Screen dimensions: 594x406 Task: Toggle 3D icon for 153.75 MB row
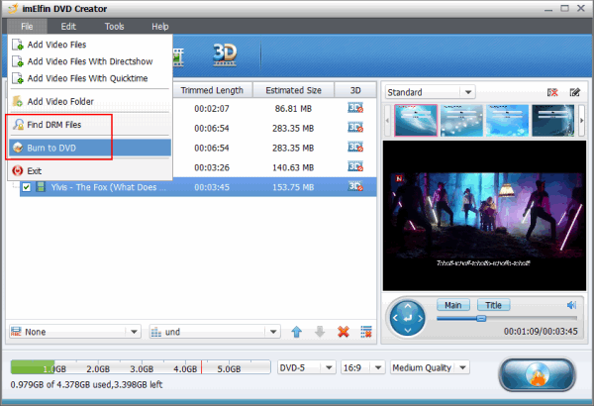355,187
